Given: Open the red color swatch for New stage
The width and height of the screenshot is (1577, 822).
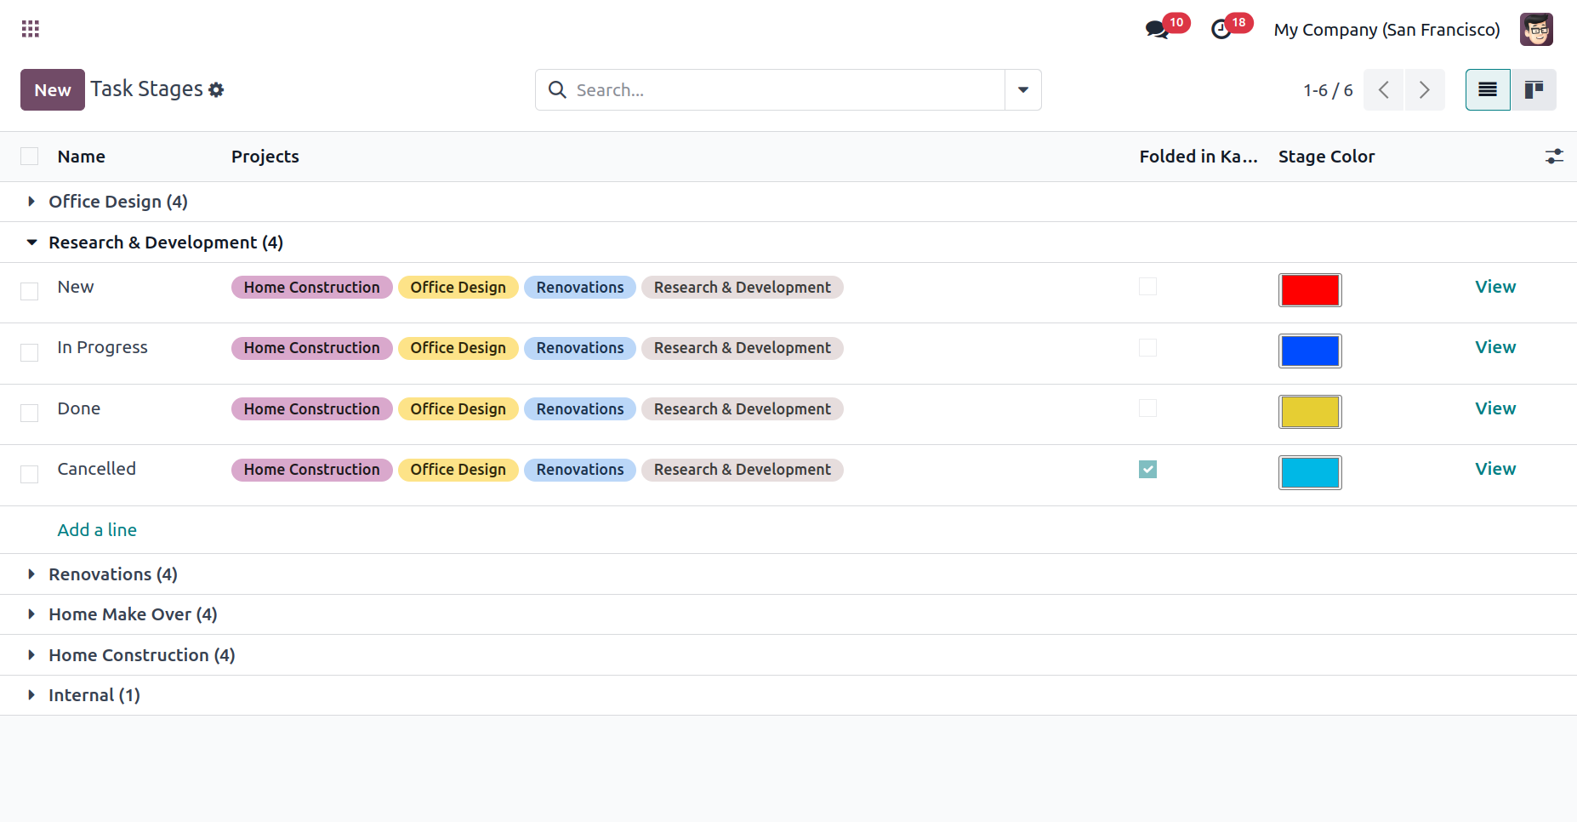Looking at the screenshot, I should pos(1310,290).
